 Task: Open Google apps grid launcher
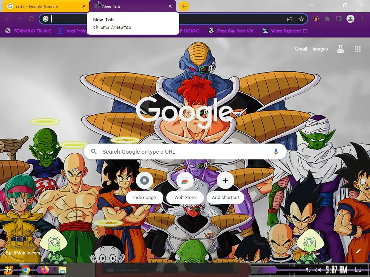[x=357, y=49]
